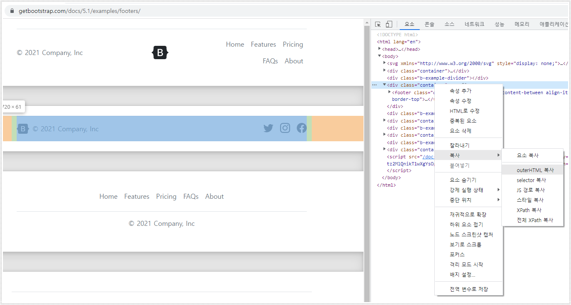Select the inspect element picker icon
Image resolution: width=571 pixels, height=305 pixels.
(378, 24)
